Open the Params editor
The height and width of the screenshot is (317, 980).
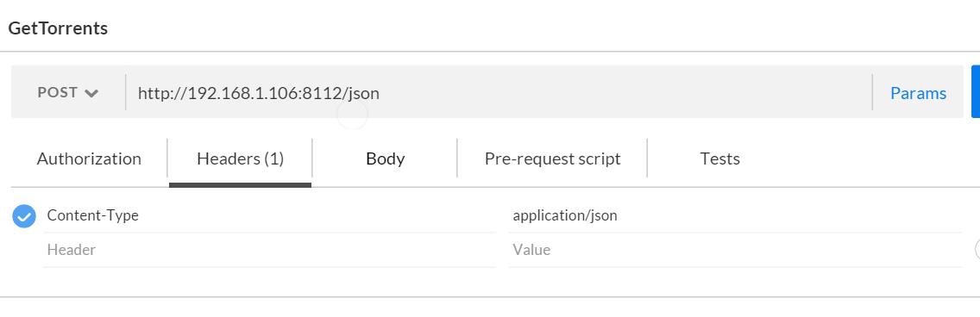(918, 93)
